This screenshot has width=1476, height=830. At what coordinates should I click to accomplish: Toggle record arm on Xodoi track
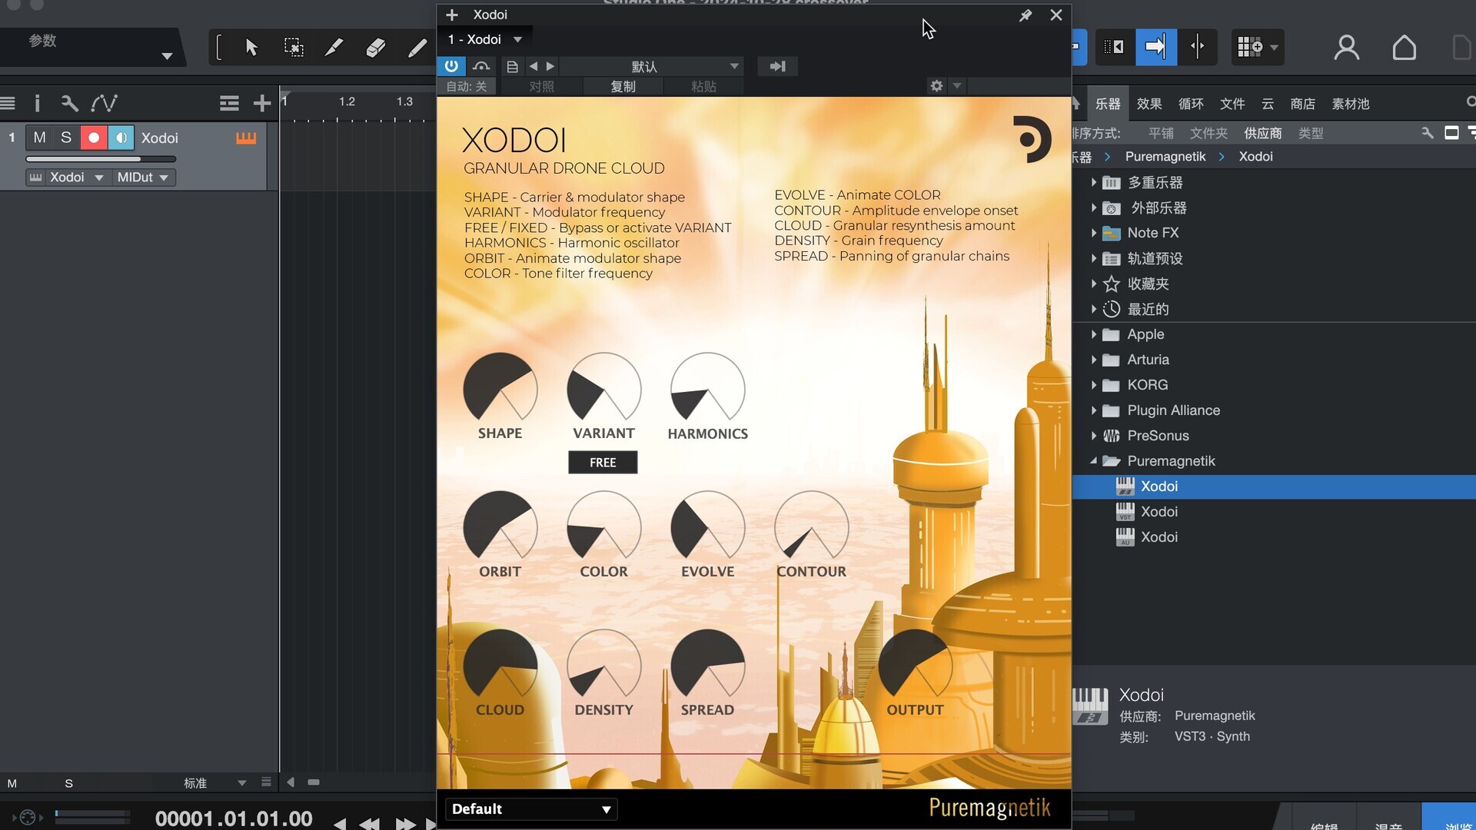[94, 138]
